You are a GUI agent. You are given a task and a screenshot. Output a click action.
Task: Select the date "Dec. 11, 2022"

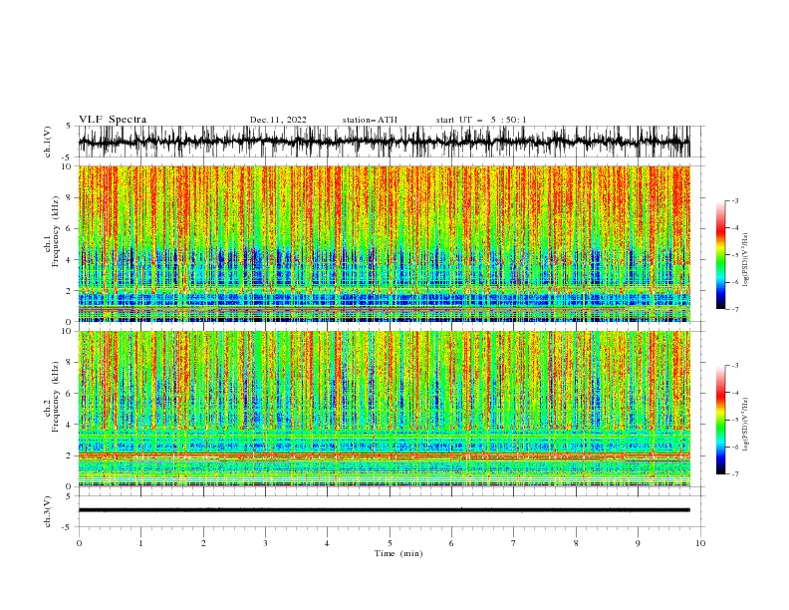point(278,120)
